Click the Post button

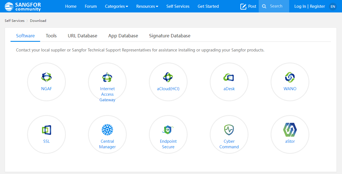pyautogui.click(x=248, y=6)
